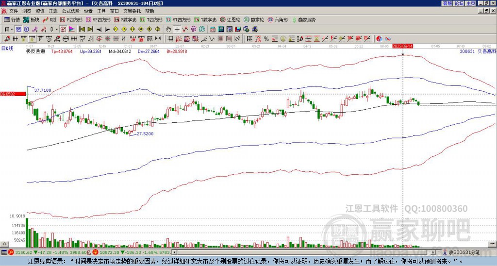Open the 浏览 menu
This screenshot has width=497, height=266.
[27, 11]
